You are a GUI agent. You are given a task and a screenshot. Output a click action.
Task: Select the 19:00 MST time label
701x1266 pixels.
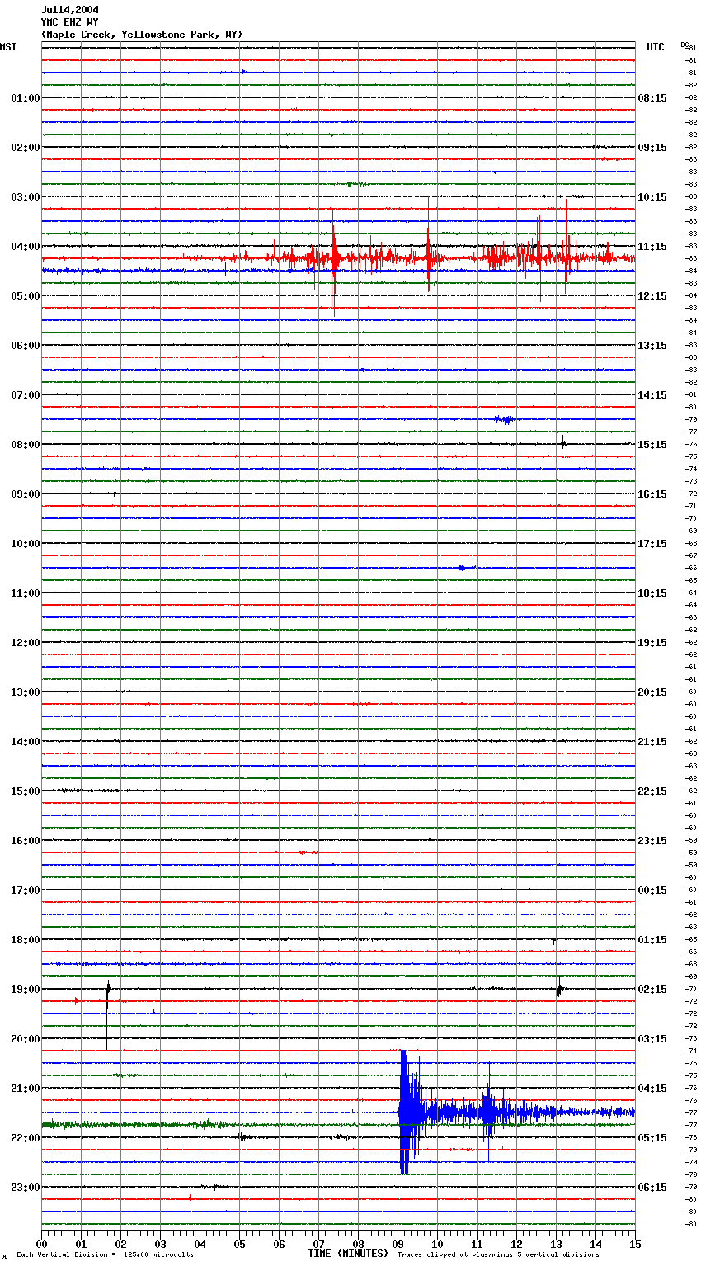(26, 990)
